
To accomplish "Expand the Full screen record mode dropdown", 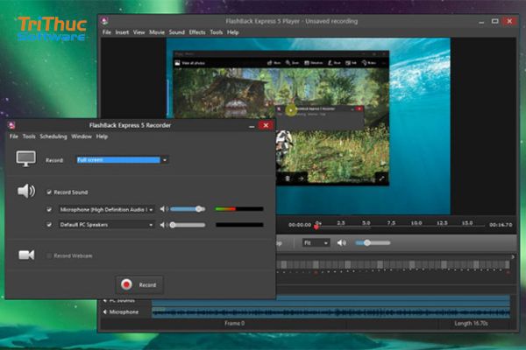I will 165,160.
